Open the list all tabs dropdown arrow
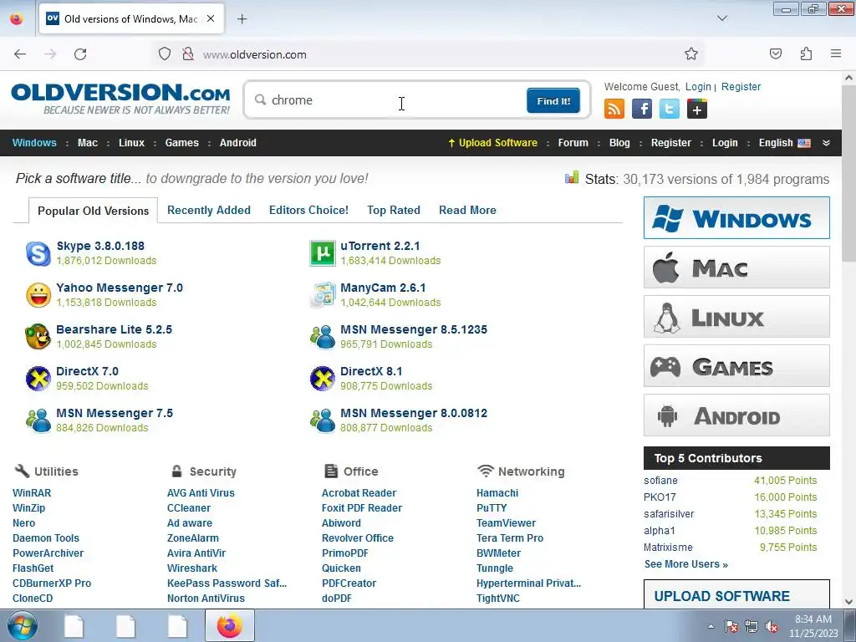This screenshot has width=856, height=642. point(722,18)
